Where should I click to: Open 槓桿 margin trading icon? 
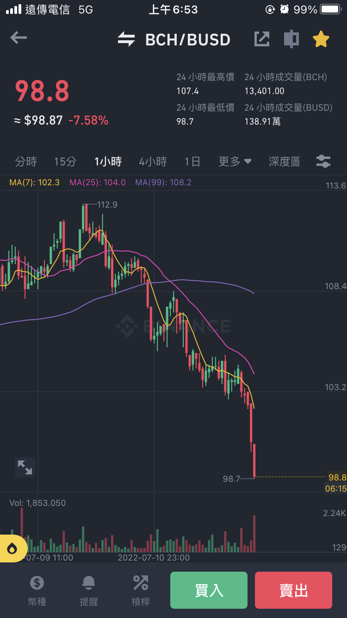pyautogui.click(x=141, y=591)
